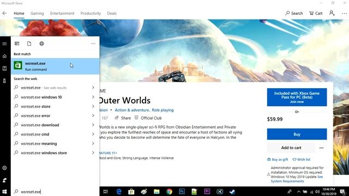Open the notebook icon in search sidebar

click(4, 68)
